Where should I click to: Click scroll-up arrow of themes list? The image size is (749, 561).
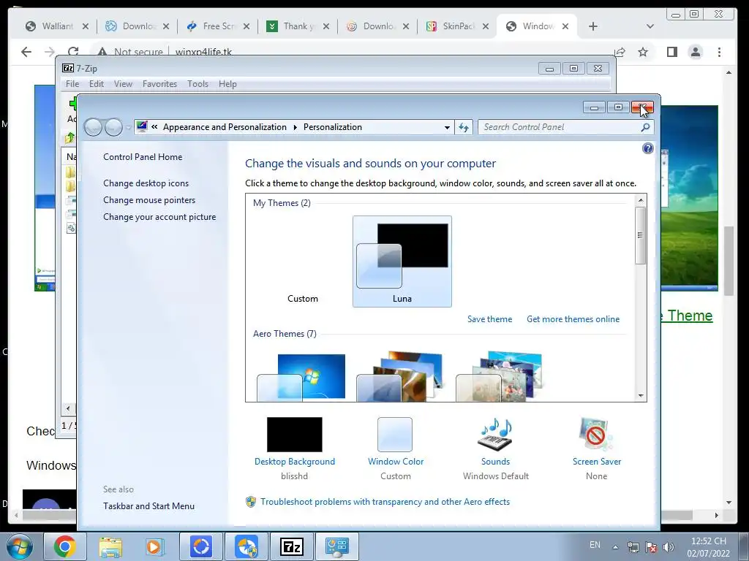(x=641, y=200)
